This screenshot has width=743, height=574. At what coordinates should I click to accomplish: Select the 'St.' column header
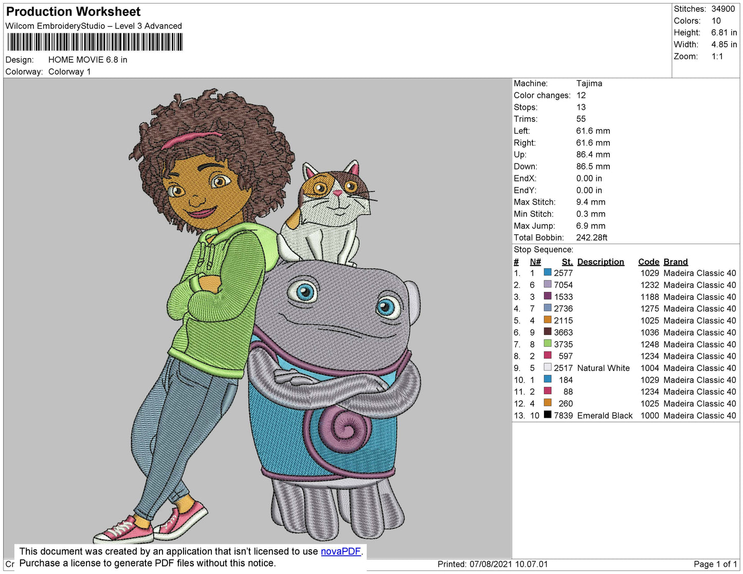(x=567, y=262)
